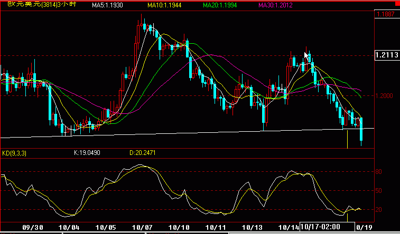
Task: Click the 1.2000 price axis label
Action: pos(384,95)
